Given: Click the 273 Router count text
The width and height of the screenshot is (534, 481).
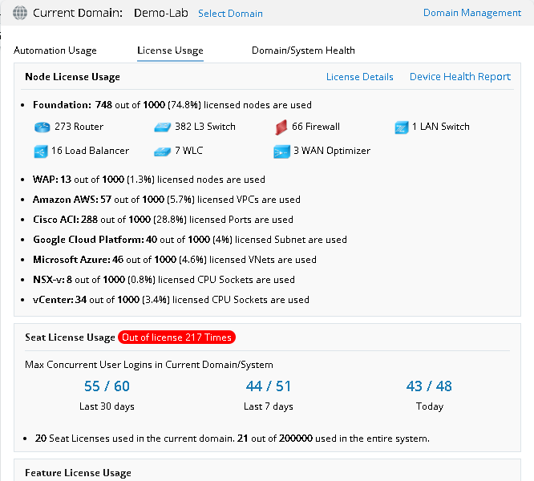Looking at the screenshot, I should coord(79,127).
